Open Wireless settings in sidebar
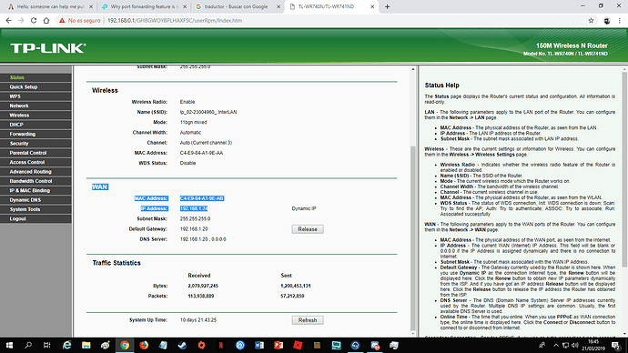628x353 pixels. [35, 116]
